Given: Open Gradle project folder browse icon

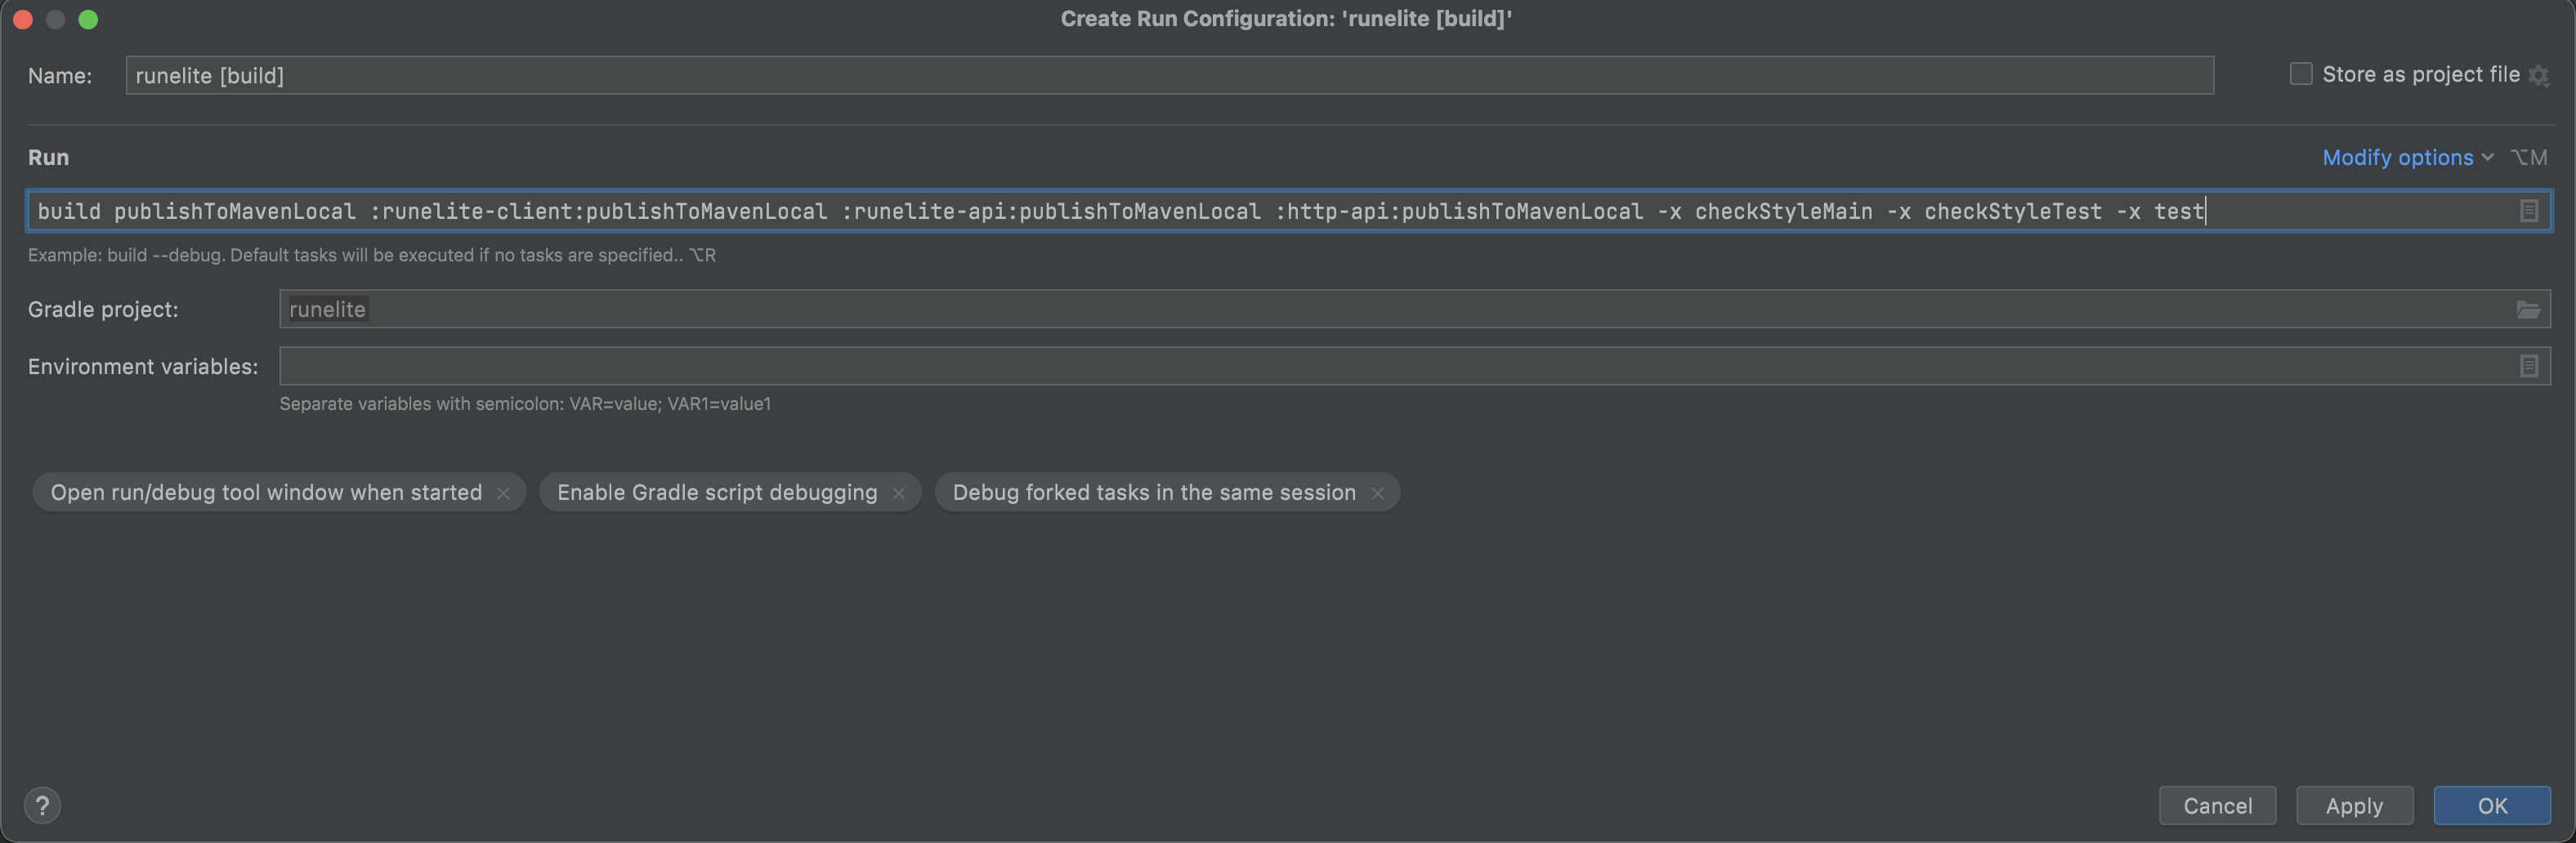Looking at the screenshot, I should click(x=2527, y=310).
